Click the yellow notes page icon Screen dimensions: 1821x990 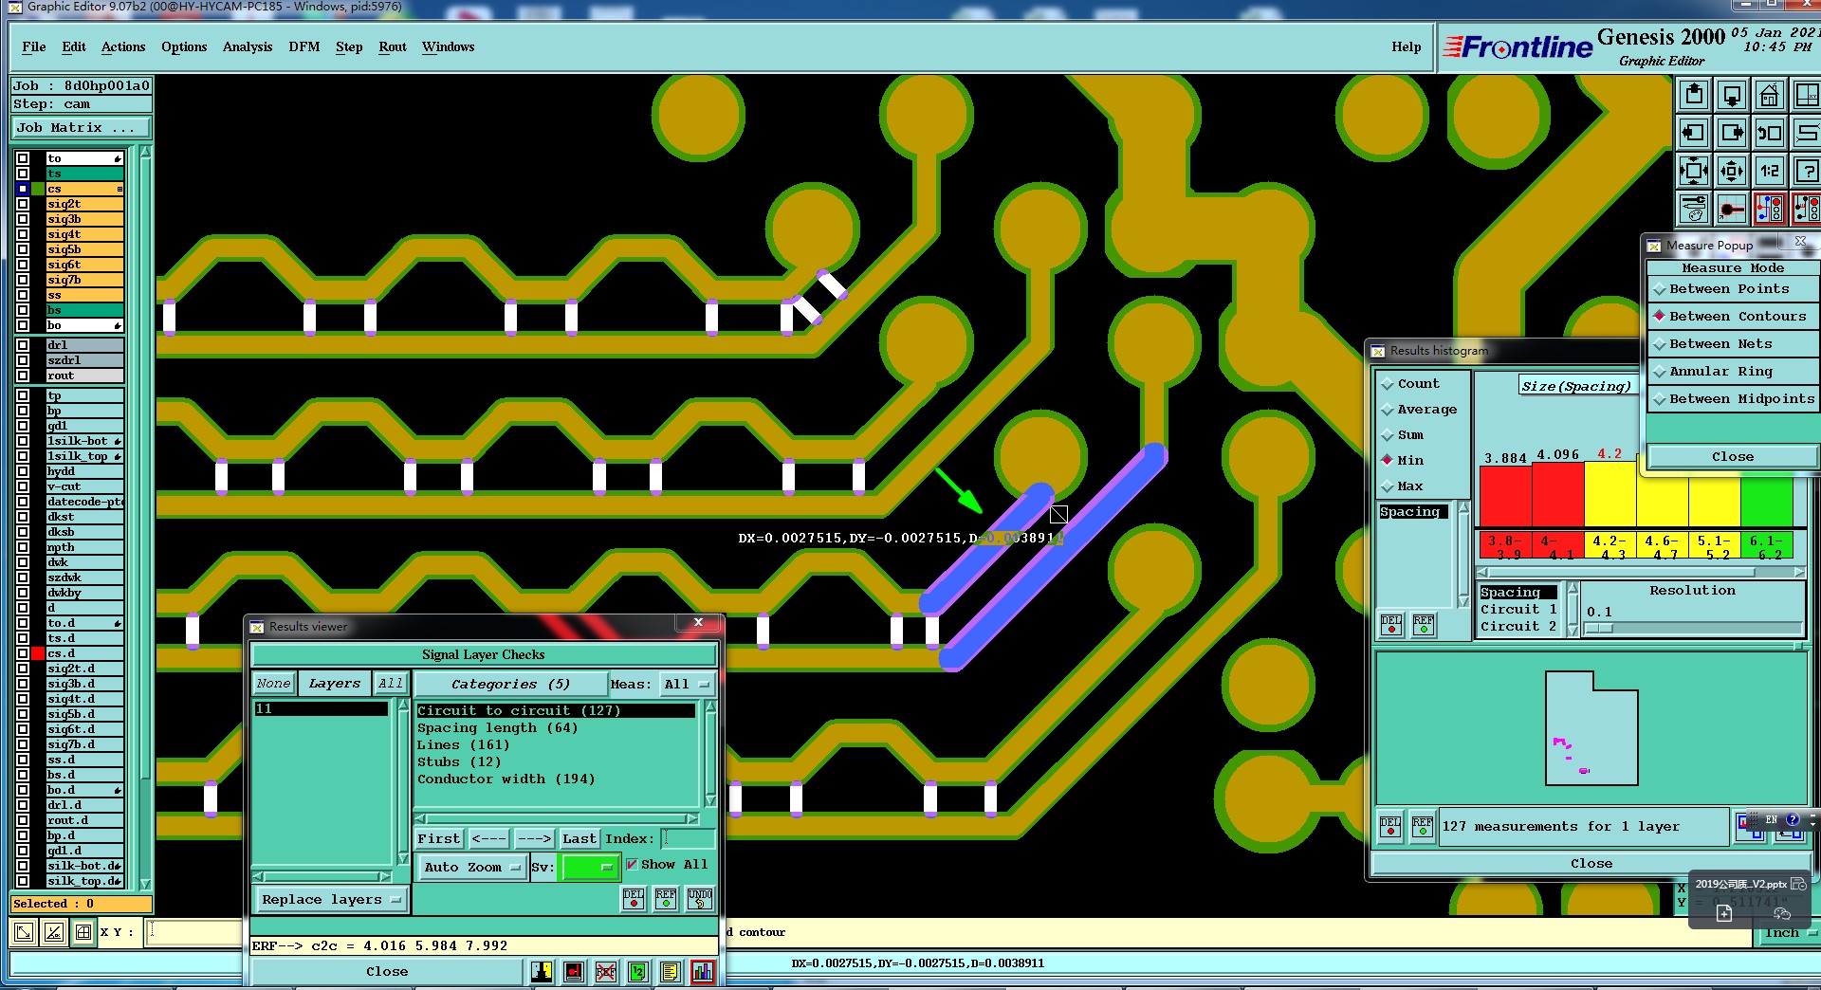point(671,971)
